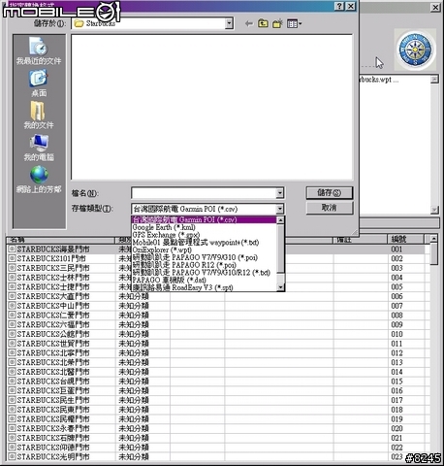Create a new folder icon
Screen dimensions: 444x466
tap(277, 23)
